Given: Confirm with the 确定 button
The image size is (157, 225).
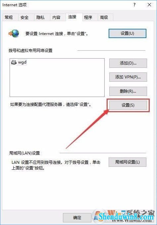Looking at the screenshot, I should click(77, 217).
